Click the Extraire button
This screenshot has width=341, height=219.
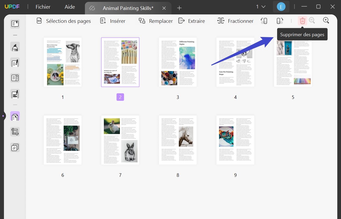point(192,21)
